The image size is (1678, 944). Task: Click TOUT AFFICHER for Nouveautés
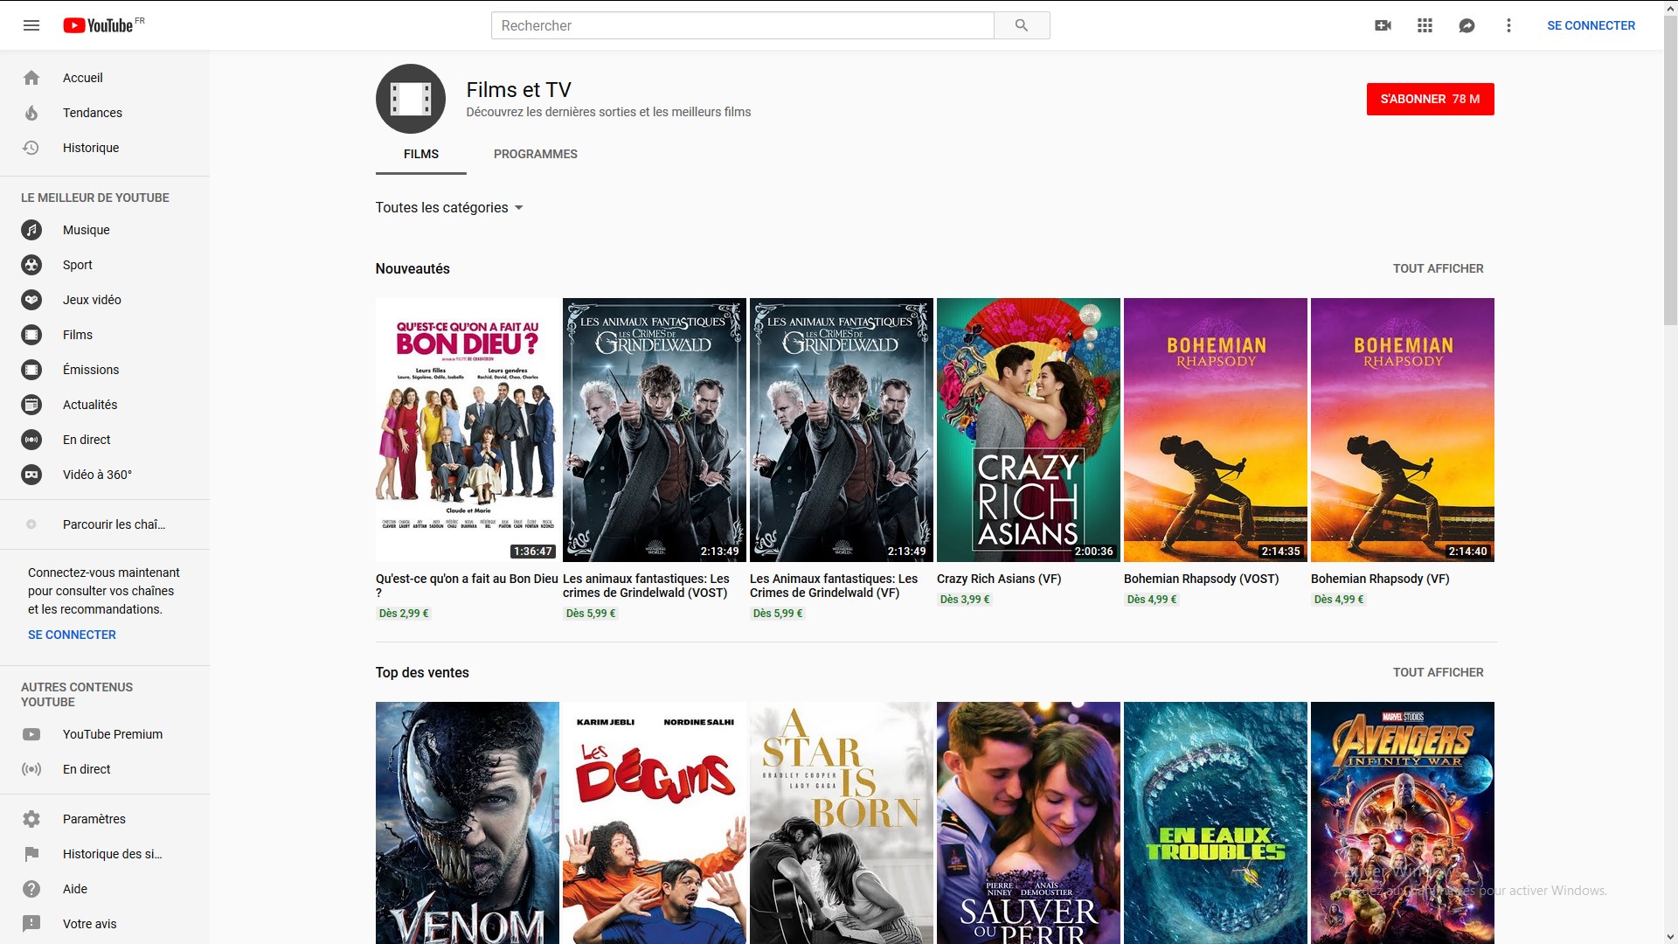tap(1438, 268)
